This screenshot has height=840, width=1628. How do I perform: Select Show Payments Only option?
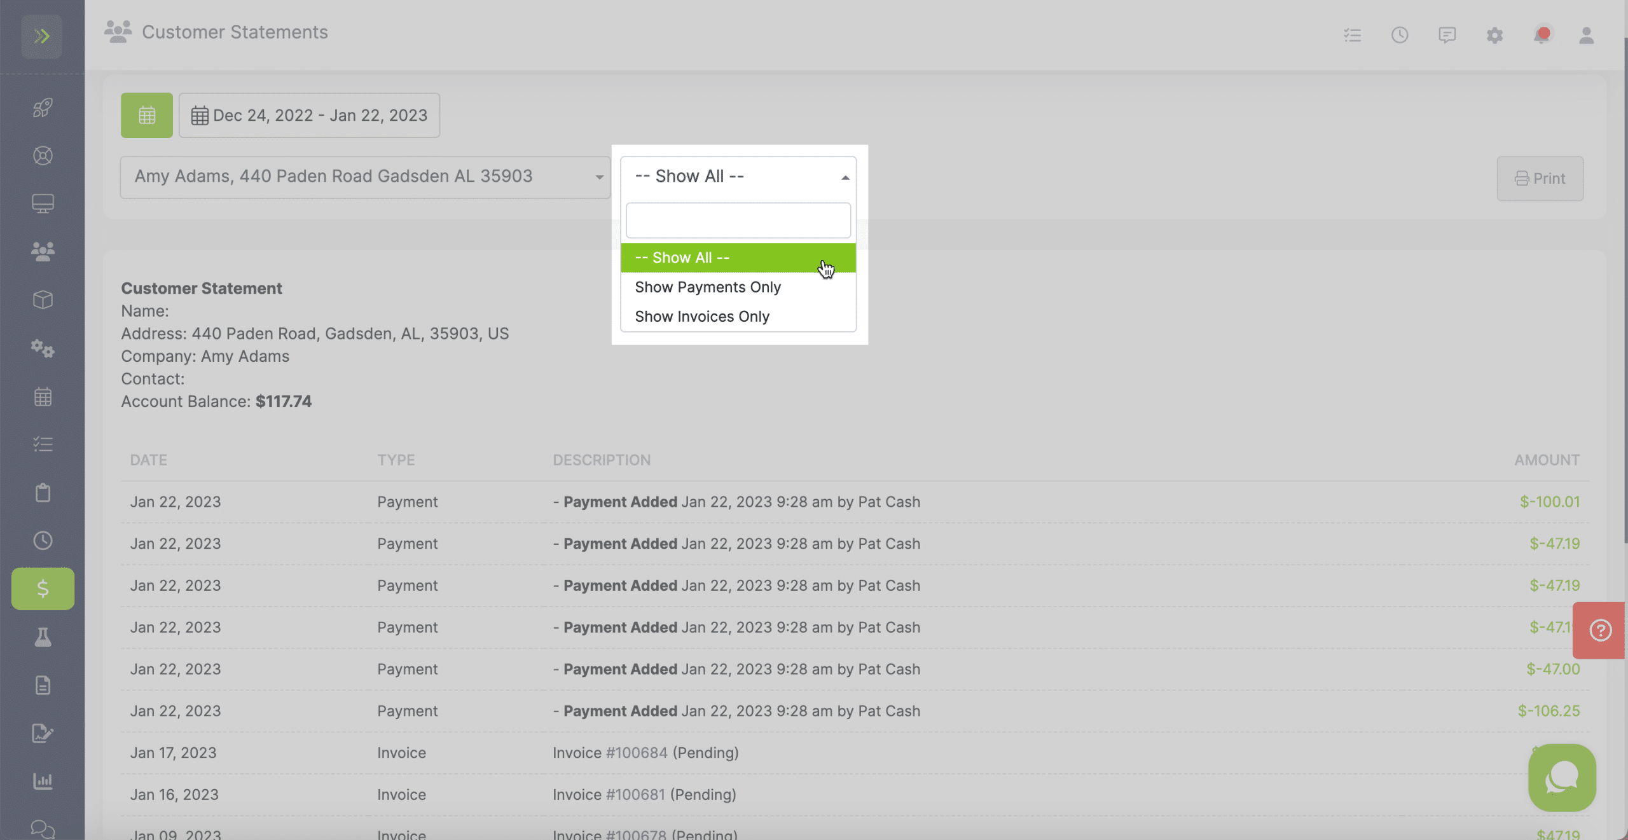738,287
